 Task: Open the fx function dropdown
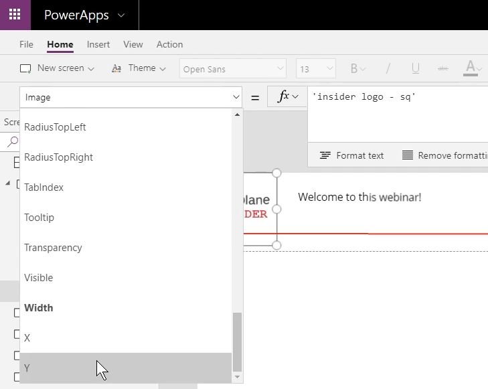pyautogui.click(x=287, y=96)
